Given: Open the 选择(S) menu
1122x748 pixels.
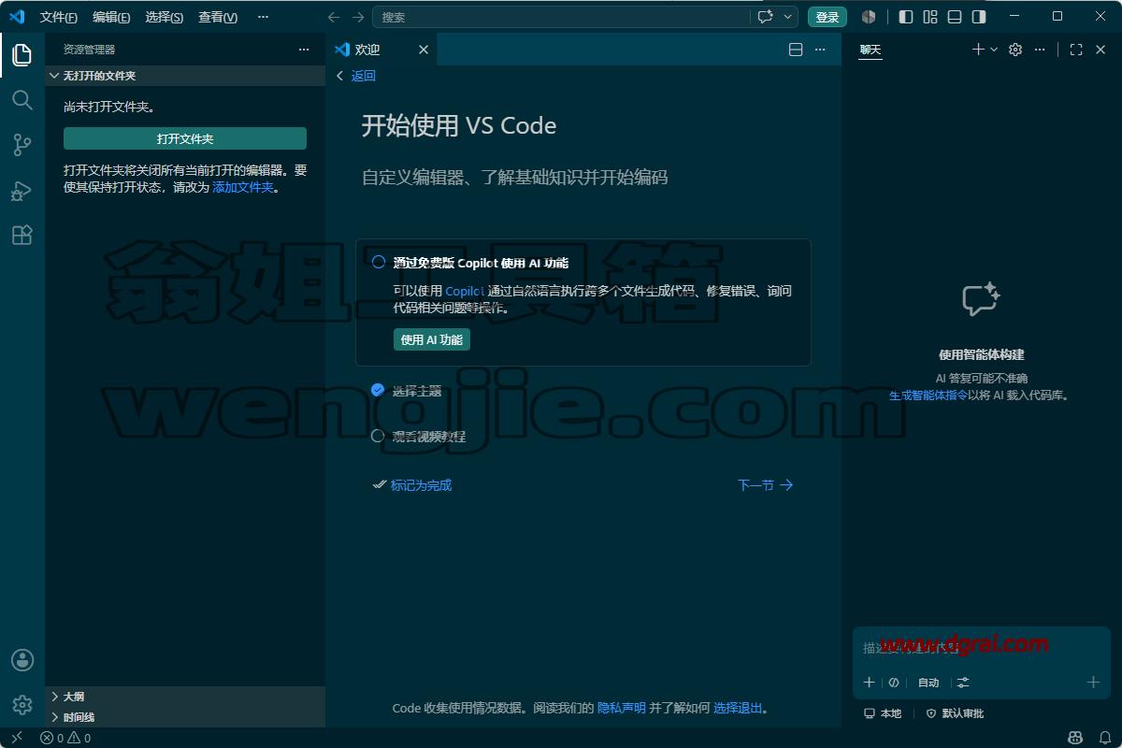Looking at the screenshot, I should [165, 17].
